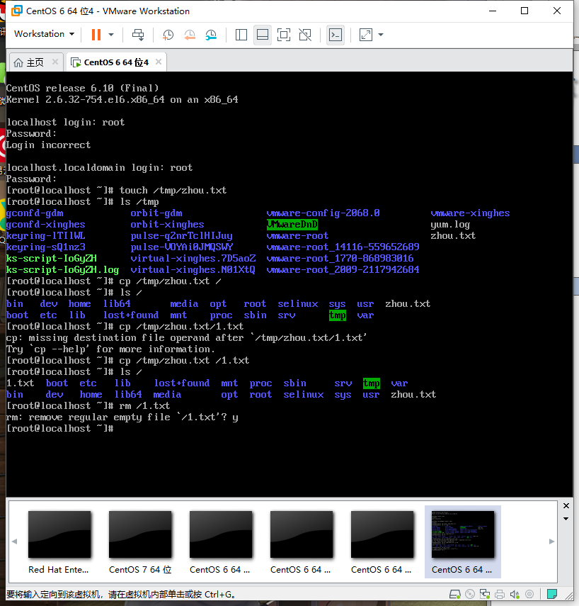Screen dimensions: 579x606
Task: Click yum.log in terminal output
Action: point(450,225)
